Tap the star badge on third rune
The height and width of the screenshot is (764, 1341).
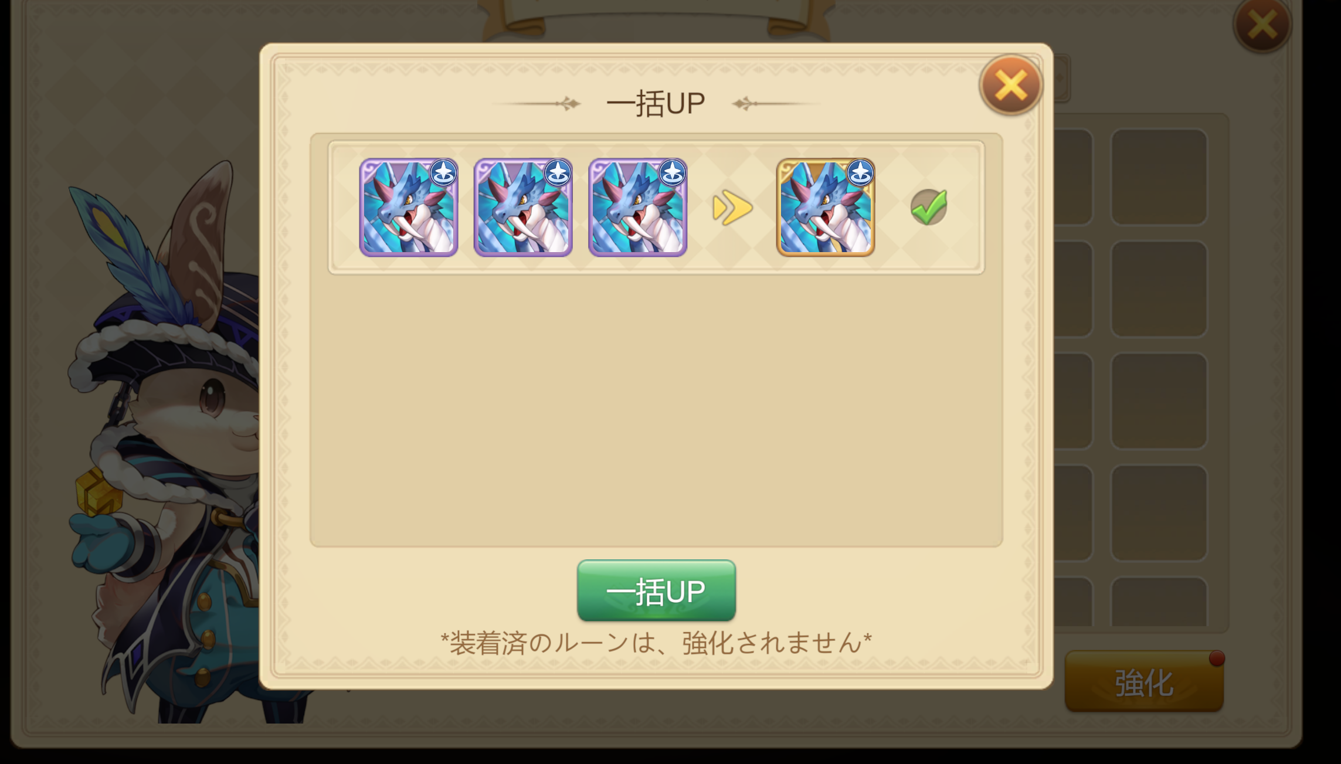click(673, 173)
